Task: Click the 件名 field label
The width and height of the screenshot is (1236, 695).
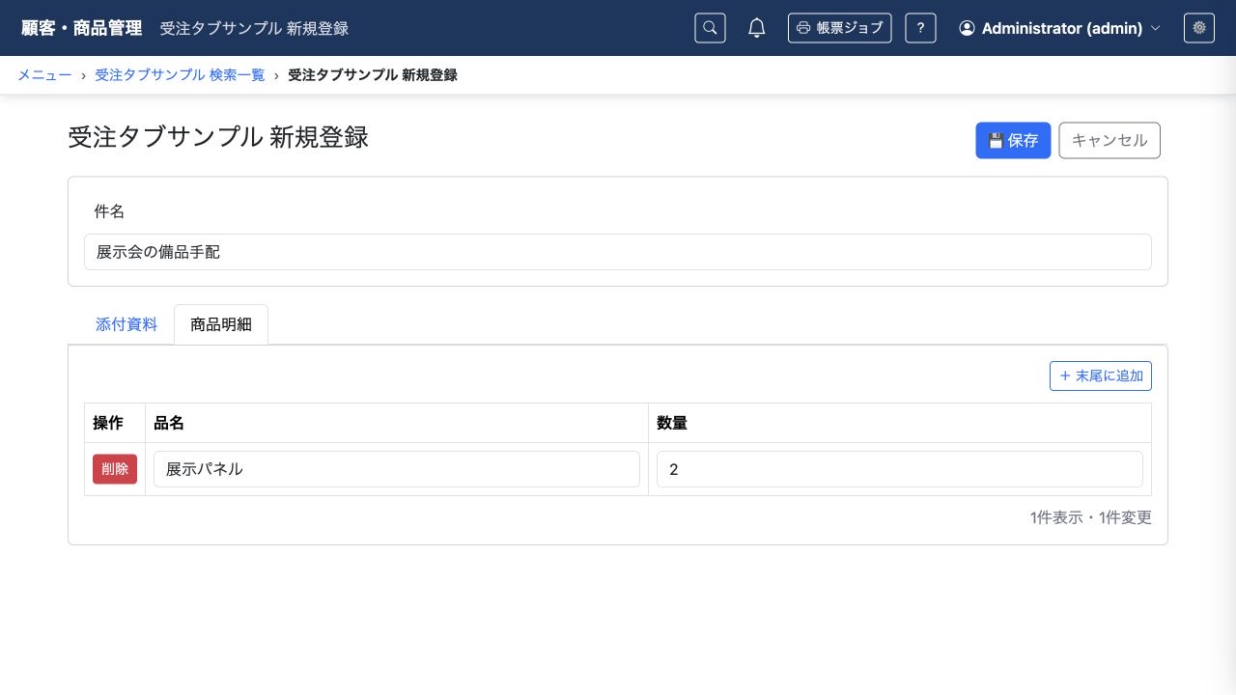Action: (109, 211)
